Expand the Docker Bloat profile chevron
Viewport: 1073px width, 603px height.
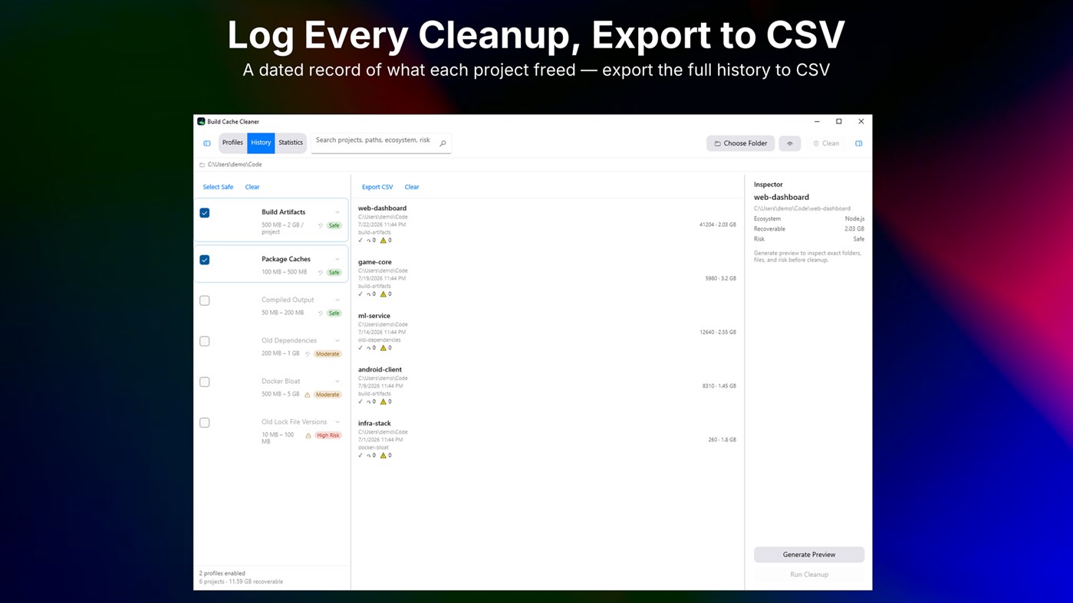tap(337, 381)
